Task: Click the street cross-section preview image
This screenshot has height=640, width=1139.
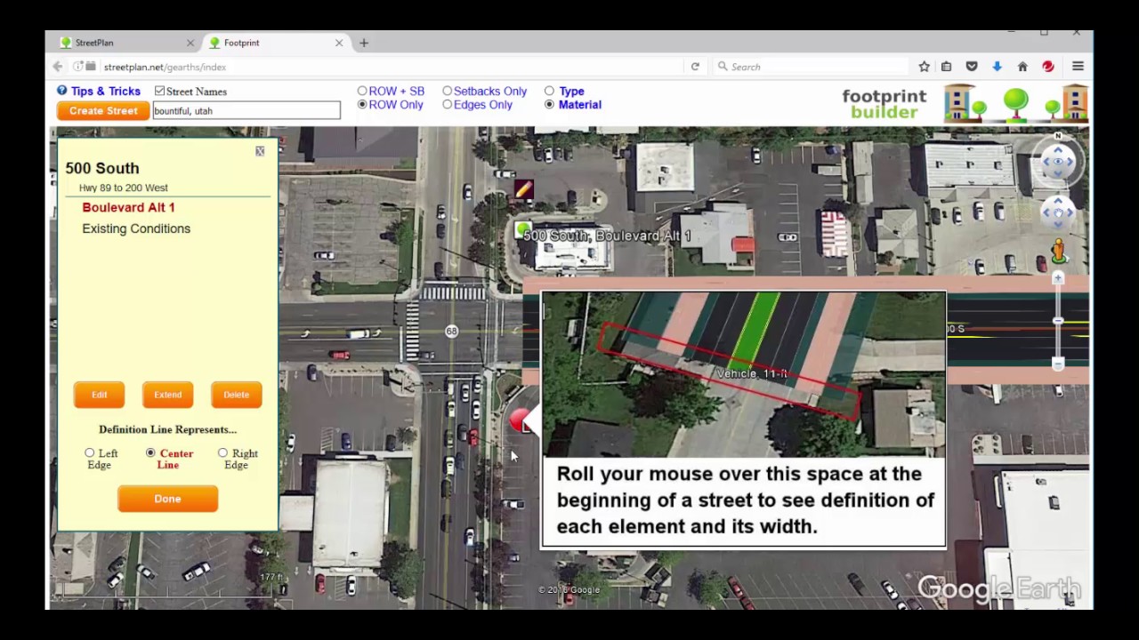Action: pyautogui.click(x=743, y=374)
